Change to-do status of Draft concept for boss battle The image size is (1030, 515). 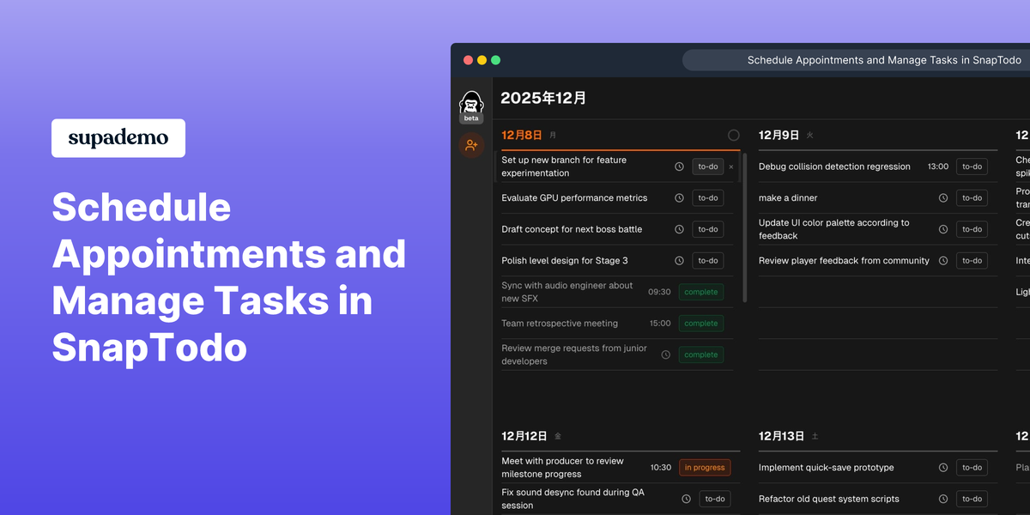708,229
